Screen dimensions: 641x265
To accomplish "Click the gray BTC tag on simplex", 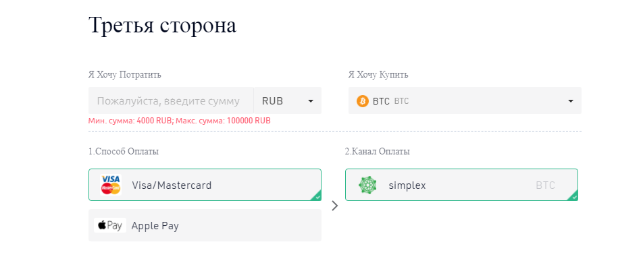I will [545, 185].
